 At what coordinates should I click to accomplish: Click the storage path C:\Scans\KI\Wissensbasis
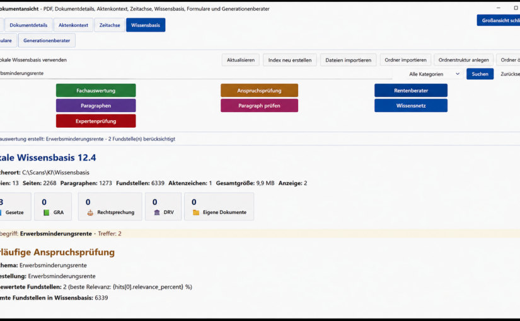[x=55, y=172]
